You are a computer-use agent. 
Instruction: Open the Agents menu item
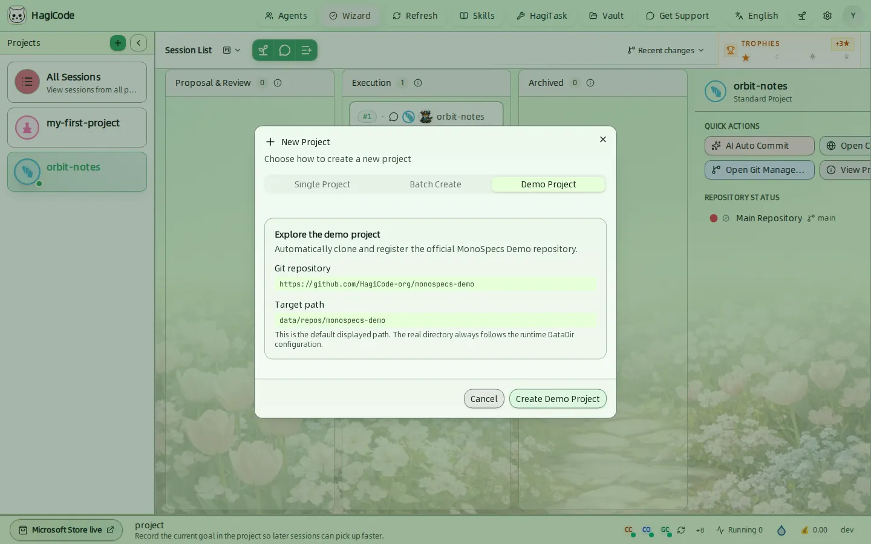[x=286, y=16]
